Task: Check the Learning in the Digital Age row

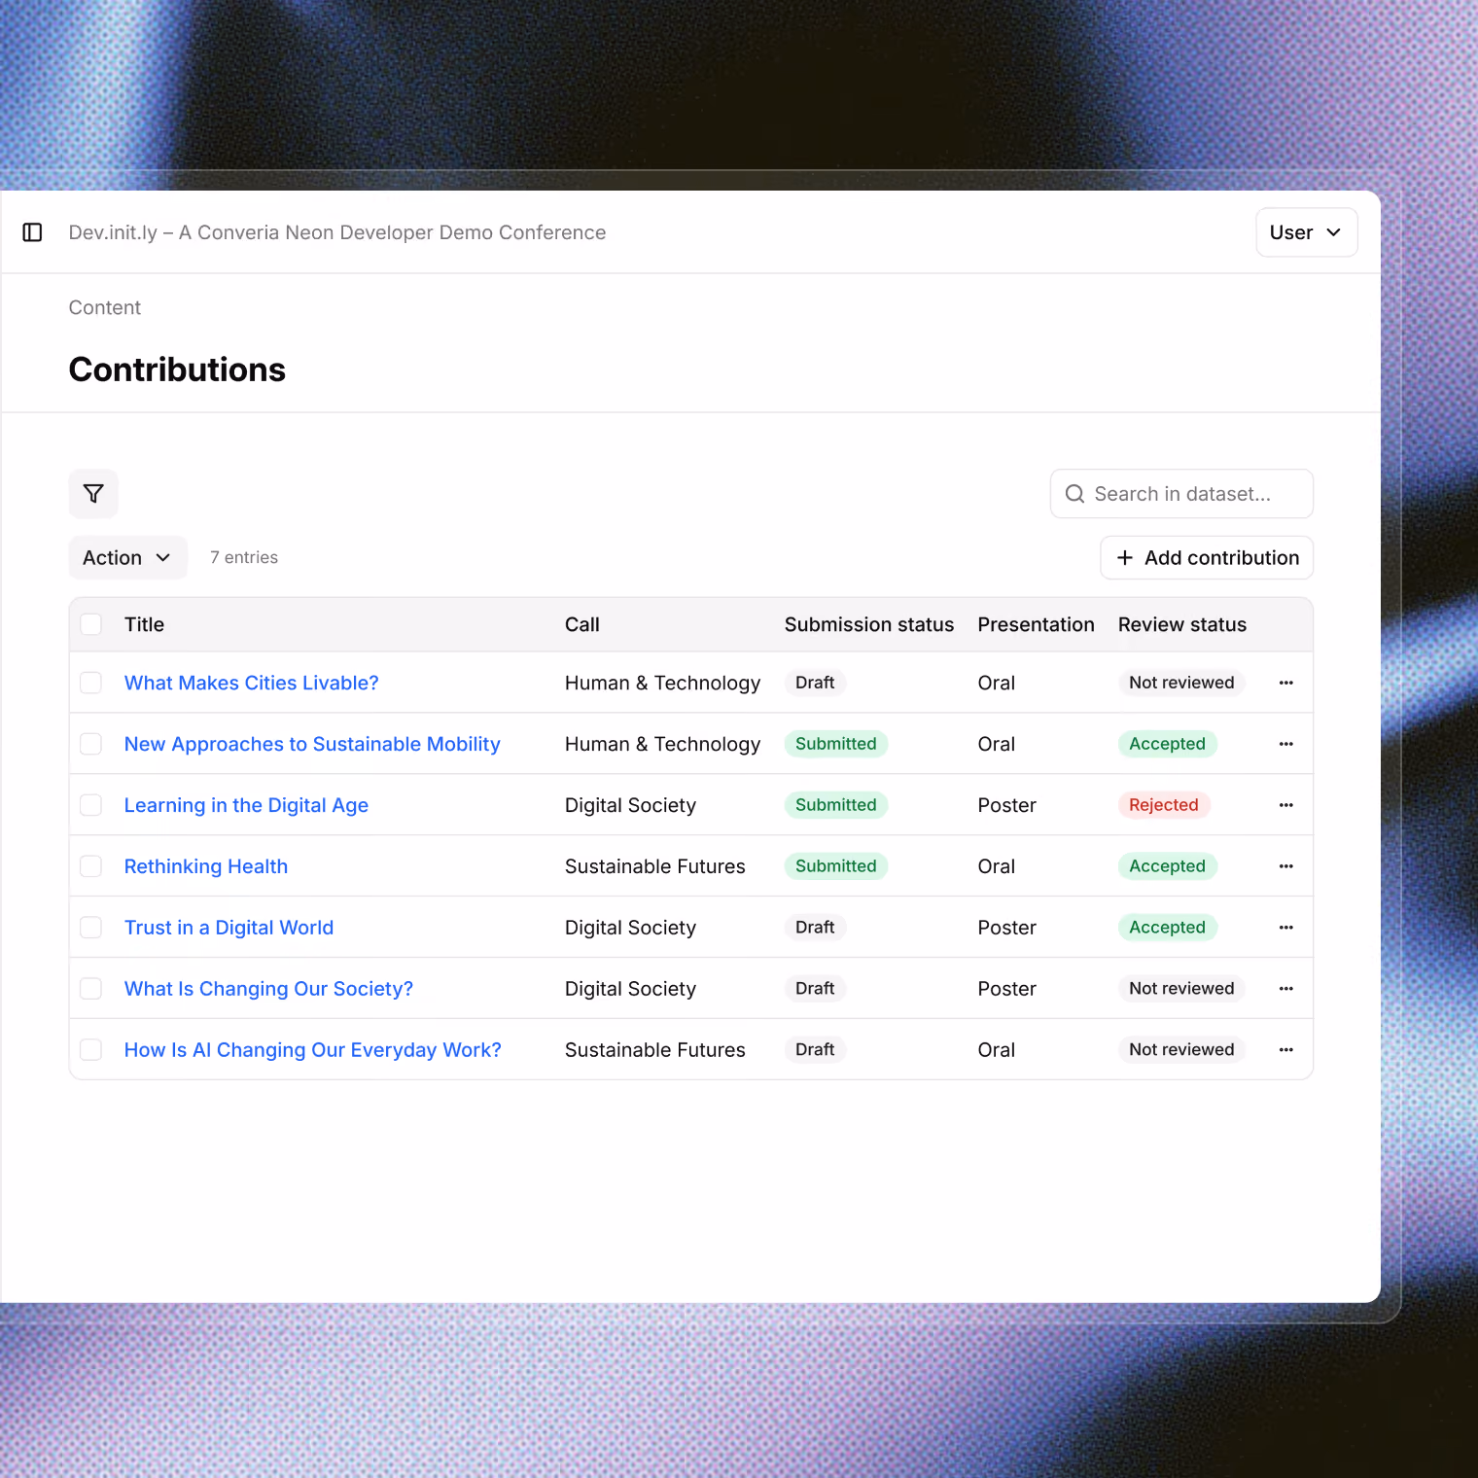Action: 91,805
